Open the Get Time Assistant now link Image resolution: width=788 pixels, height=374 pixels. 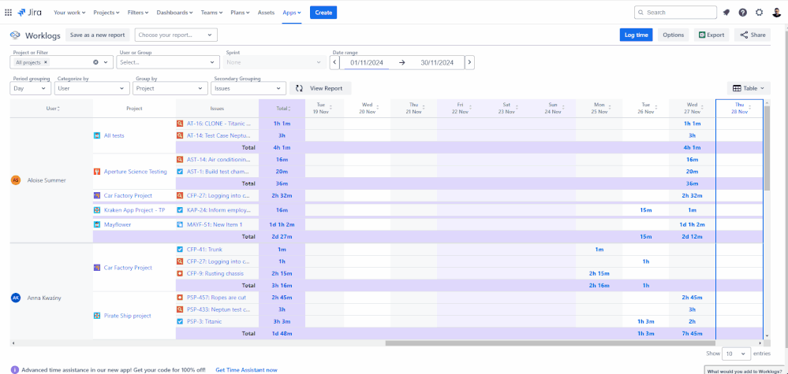pyautogui.click(x=246, y=370)
